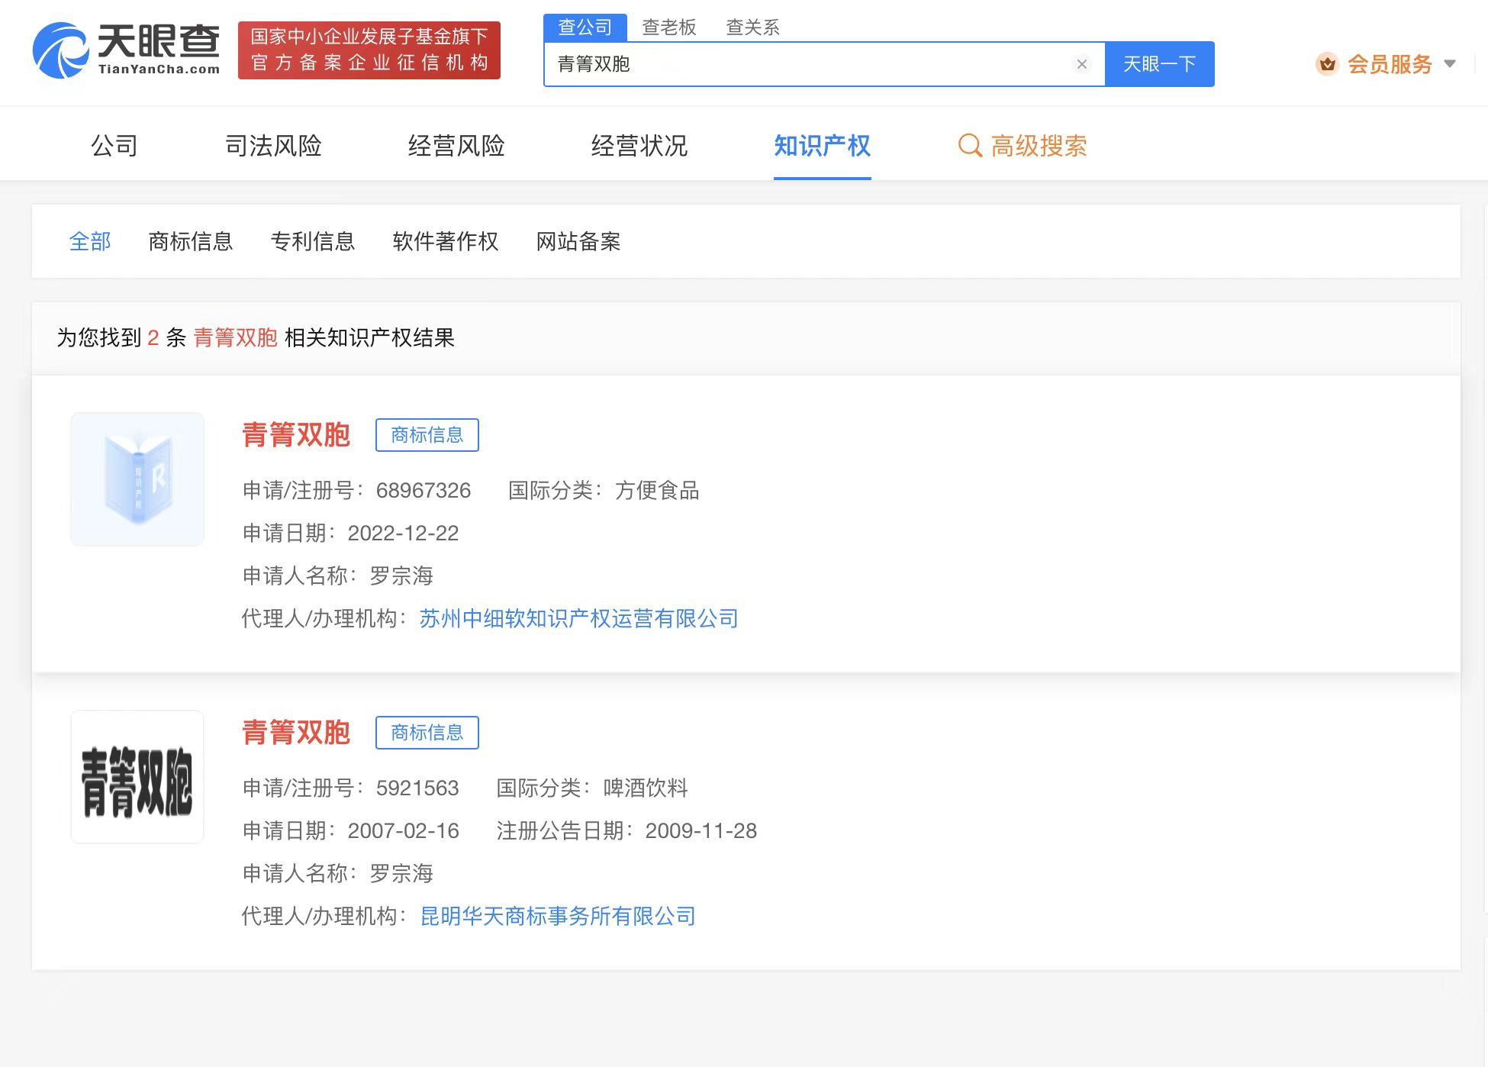Select the 知识产权 tab
This screenshot has height=1067, width=1488.
823,145
